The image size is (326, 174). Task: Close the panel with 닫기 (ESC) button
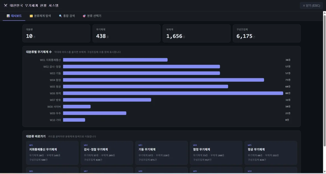[x=311, y=6]
